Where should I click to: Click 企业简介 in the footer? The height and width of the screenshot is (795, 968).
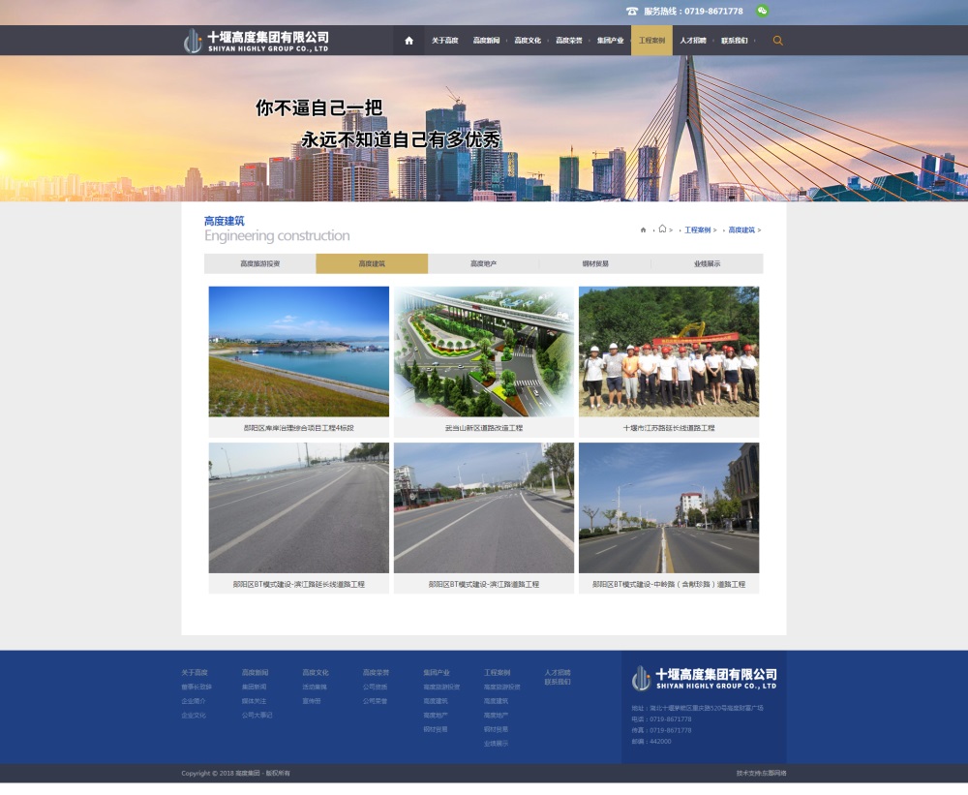tap(194, 701)
